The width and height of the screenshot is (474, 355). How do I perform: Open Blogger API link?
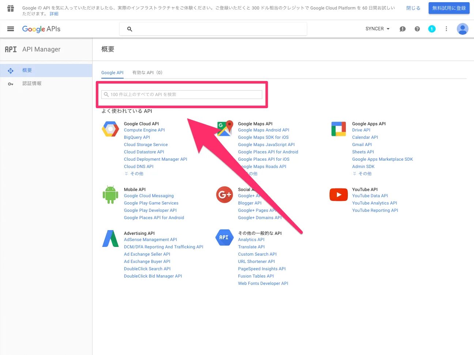click(x=250, y=203)
